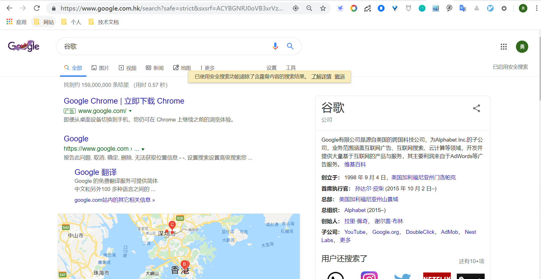Click 了解详情 in the SafeSearch notice

[x=321, y=77]
